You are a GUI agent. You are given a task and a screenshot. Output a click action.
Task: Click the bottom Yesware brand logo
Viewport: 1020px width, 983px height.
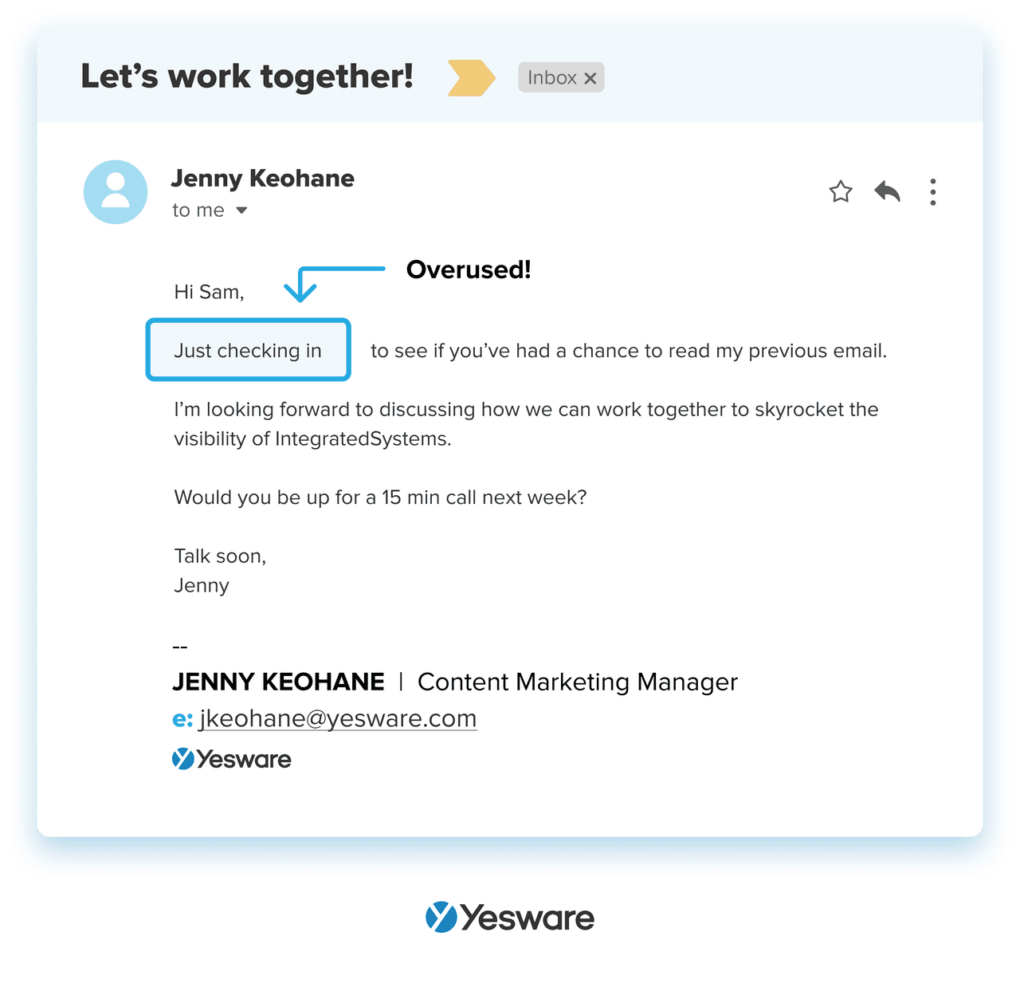510,918
